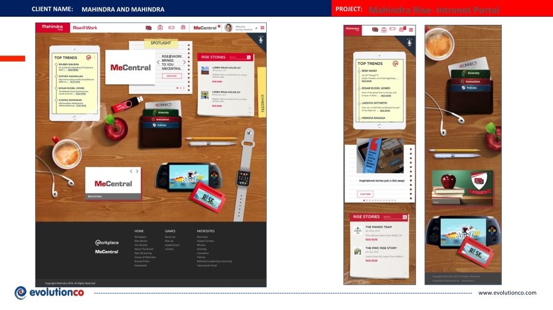Viewport: 553px width, 310px height.
Task: Open MConnect card in desktop wallet
Action: coord(163,105)
